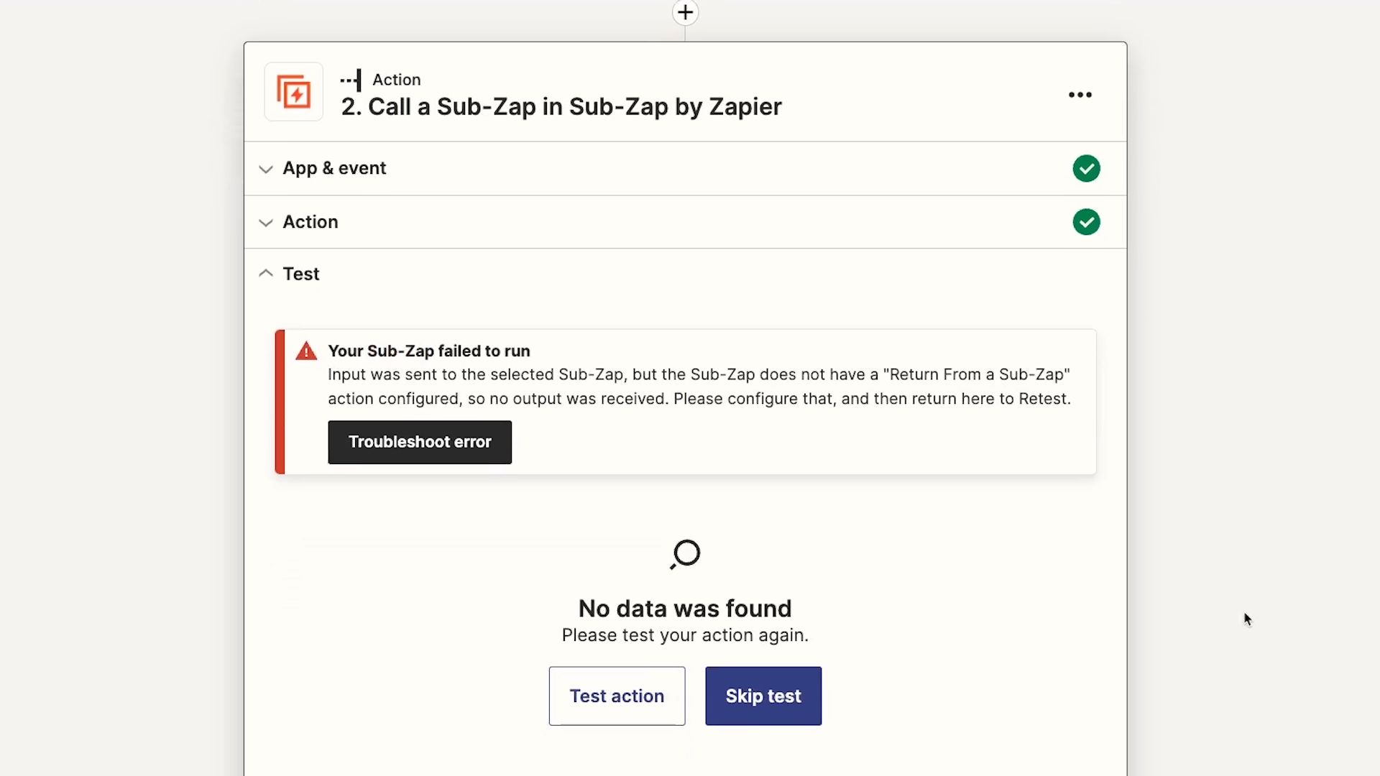Open the App & event section label
The image size is (1380, 776).
(x=334, y=168)
